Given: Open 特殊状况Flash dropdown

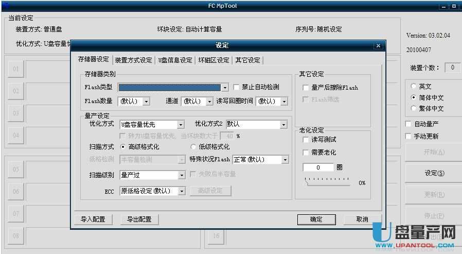Looking at the screenshot, I should (x=285, y=160).
